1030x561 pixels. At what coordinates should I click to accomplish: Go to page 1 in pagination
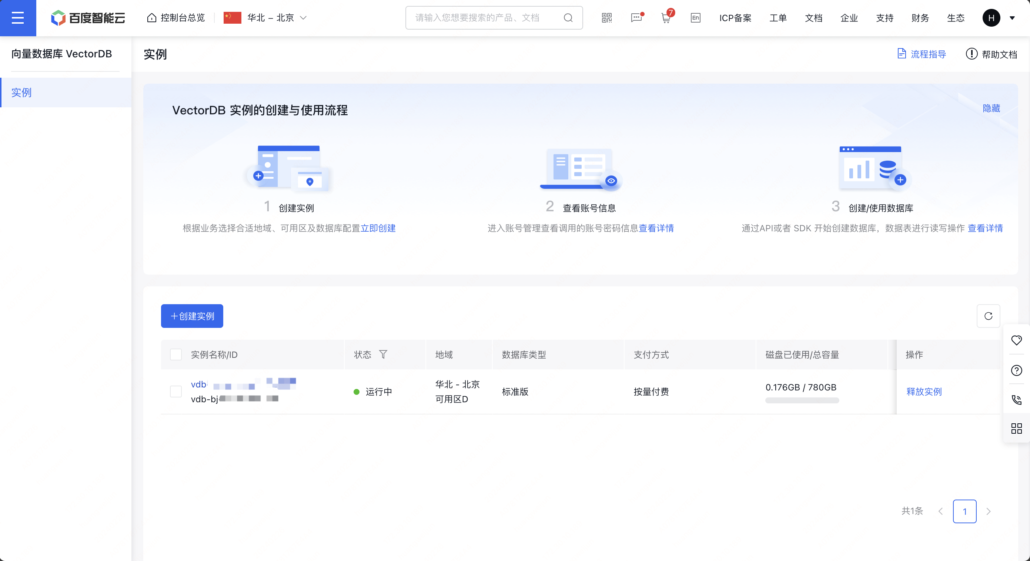click(x=964, y=511)
